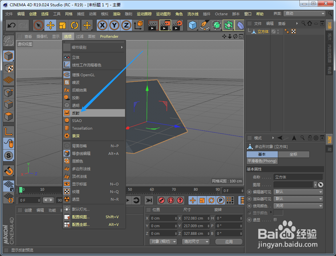Switch to Edges mode
The height and width of the screenshot is (256, 336).
(9, 105)
